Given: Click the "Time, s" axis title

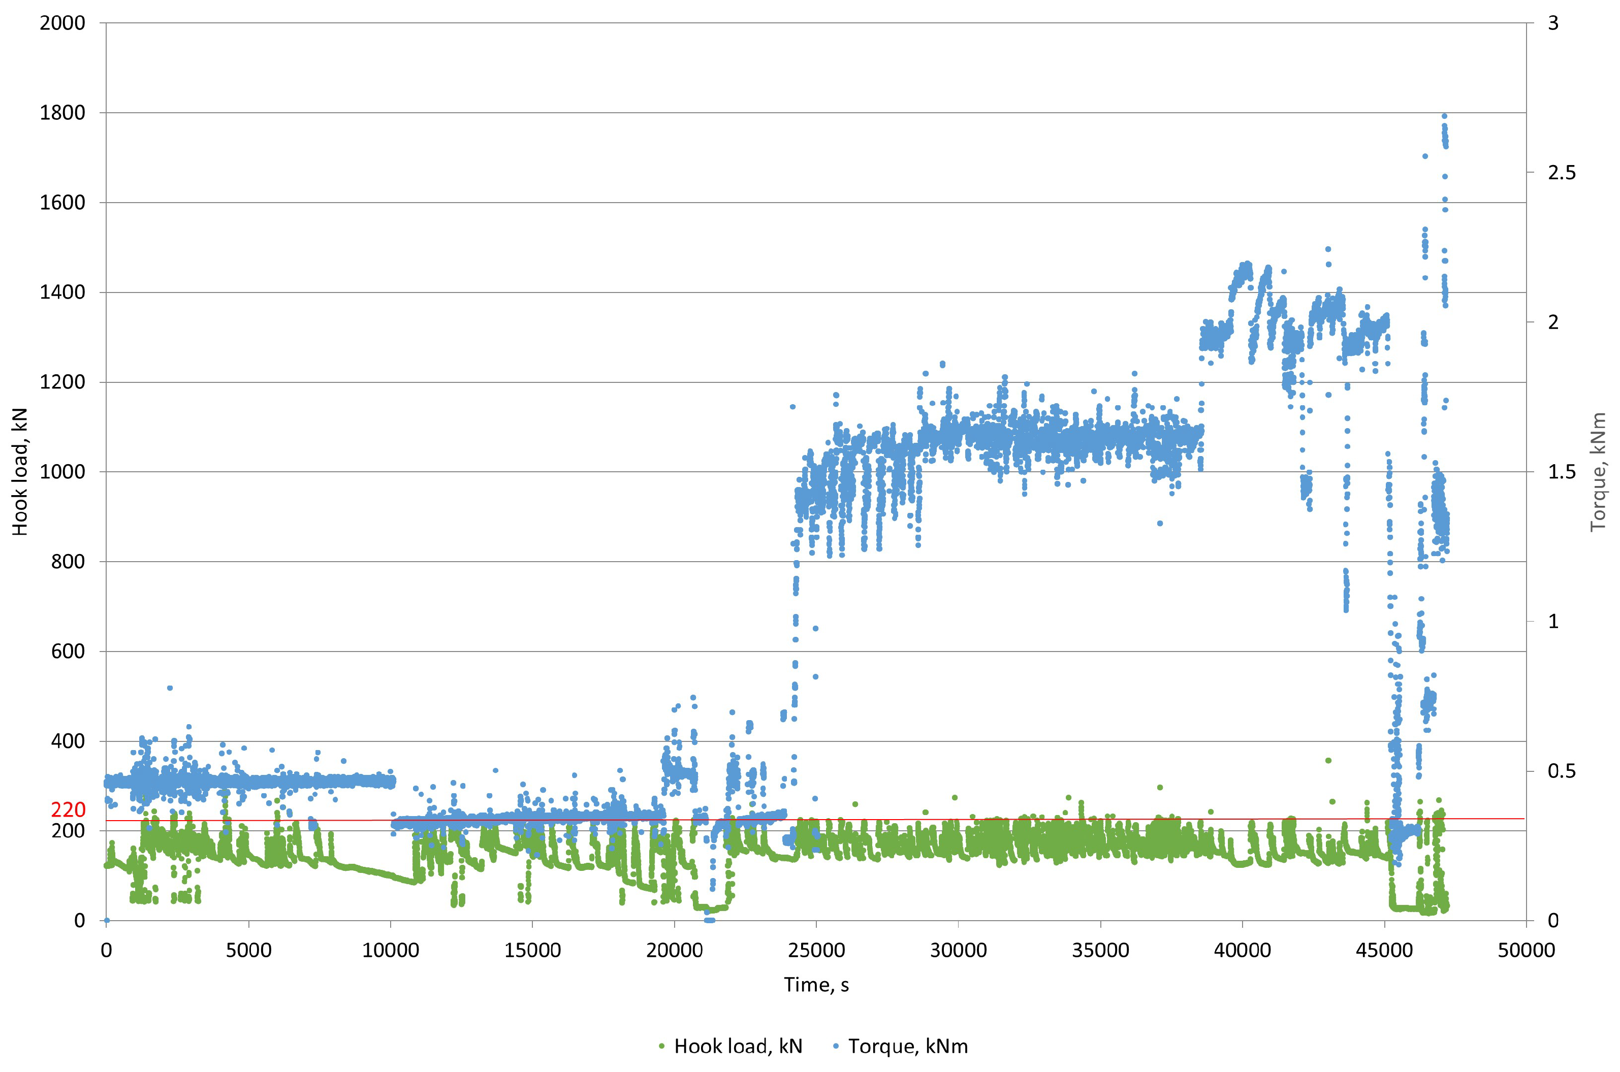Looking at the screenshot, I should point(816,985).
